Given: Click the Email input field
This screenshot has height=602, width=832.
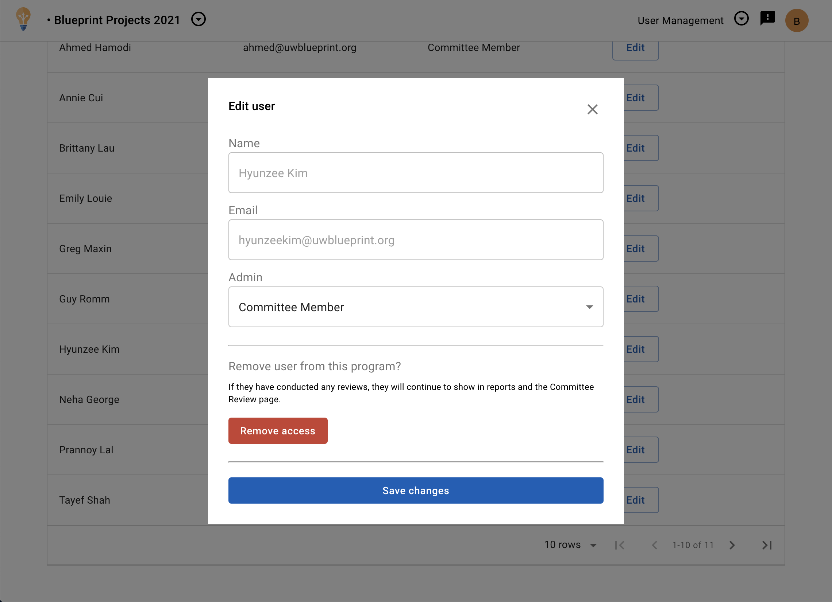Looking at the screenshot, I should (416, 240).
